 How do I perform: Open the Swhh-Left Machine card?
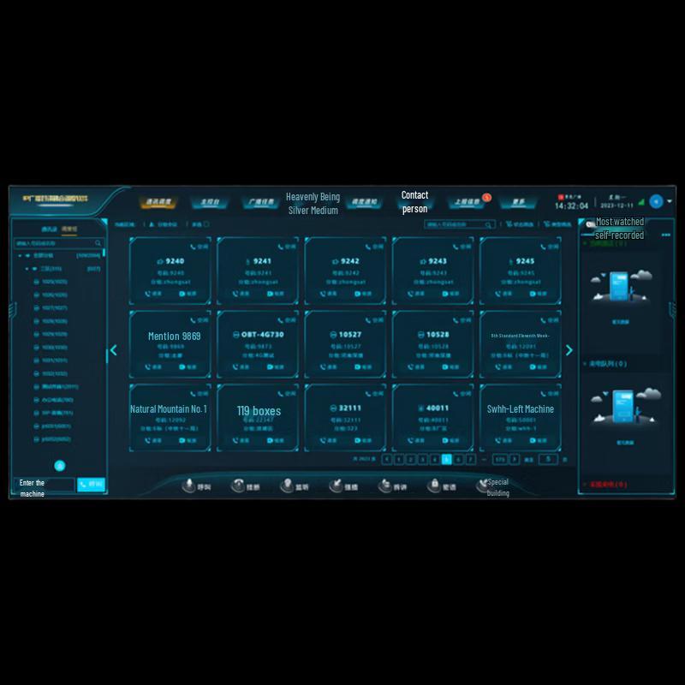point(521,409)
